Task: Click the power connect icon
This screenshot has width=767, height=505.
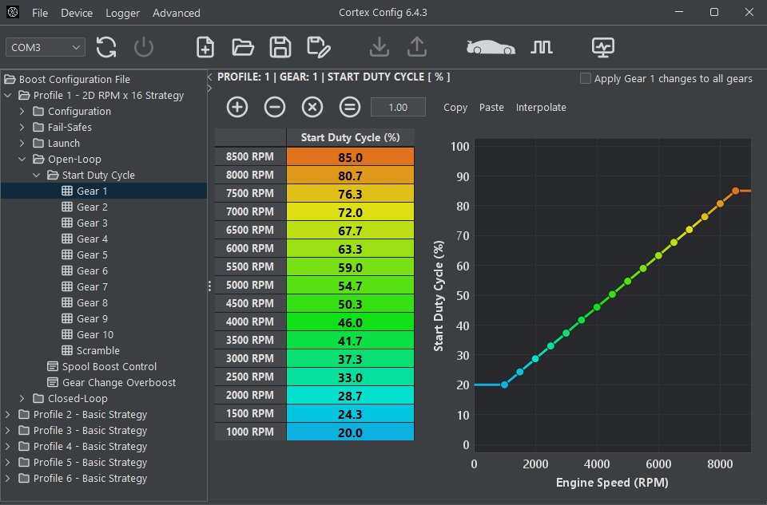Action: [144, 47]
